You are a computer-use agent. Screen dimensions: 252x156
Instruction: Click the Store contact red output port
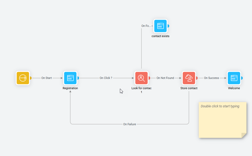pos(197,78)
